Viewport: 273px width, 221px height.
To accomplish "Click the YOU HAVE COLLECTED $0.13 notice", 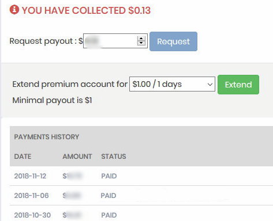I will (x=86, y=10).
